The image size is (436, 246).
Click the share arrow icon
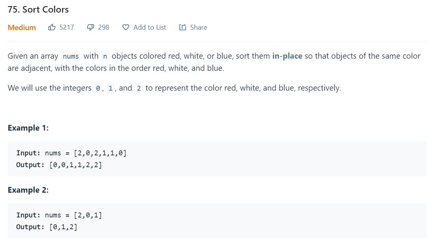pos(183,27)
